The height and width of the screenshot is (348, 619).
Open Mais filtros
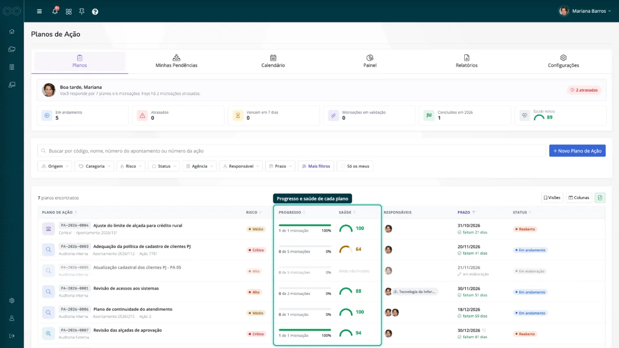click(x=316, y=166)
